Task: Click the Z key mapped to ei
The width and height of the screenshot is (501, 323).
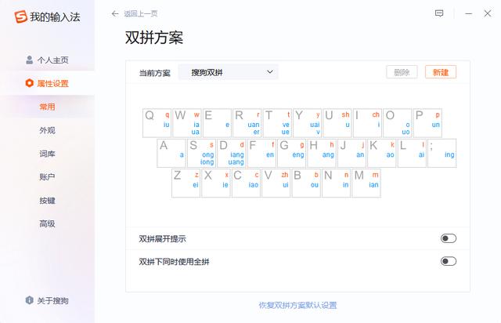Action: 186,183
